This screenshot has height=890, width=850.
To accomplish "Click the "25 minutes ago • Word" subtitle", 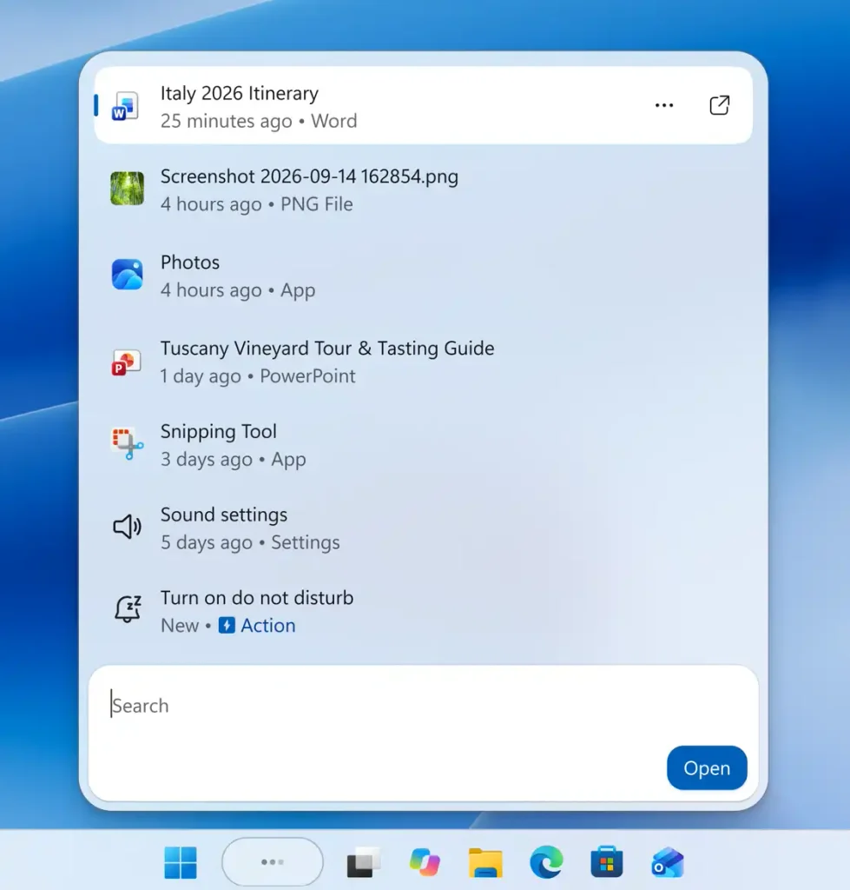I will tap(259, 121).
